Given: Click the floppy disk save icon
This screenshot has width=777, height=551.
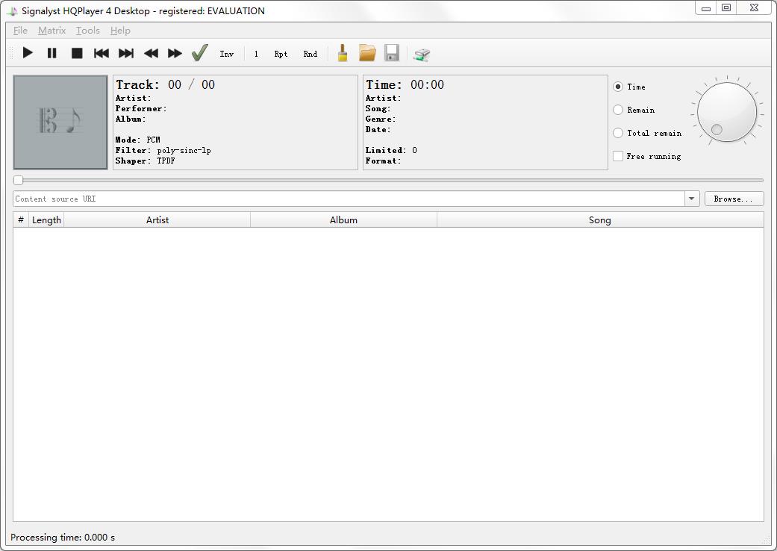Looking at the screenshot, I should coord(392,53).
